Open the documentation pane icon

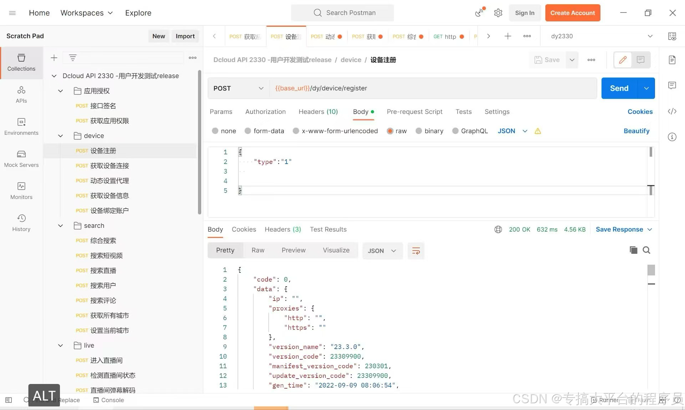point(672,60)
